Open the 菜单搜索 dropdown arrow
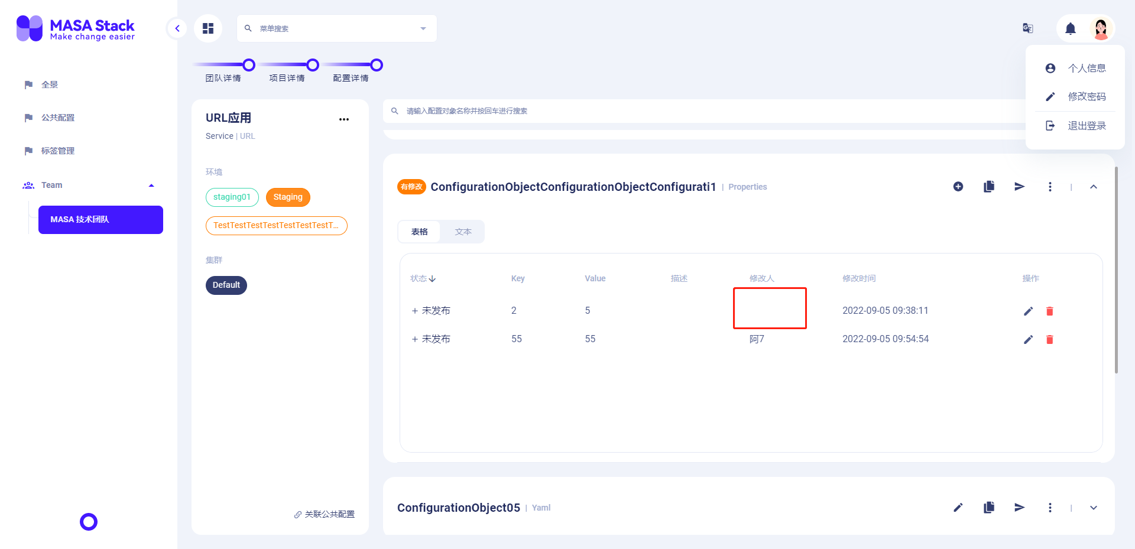This screenshot has width=1135, height=549. (x=423, y=28)
